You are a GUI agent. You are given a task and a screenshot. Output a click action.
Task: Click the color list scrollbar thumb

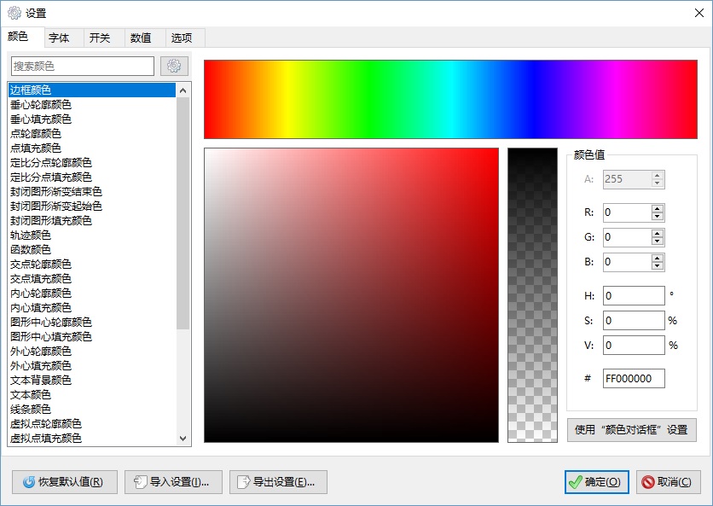pos(183,213)
